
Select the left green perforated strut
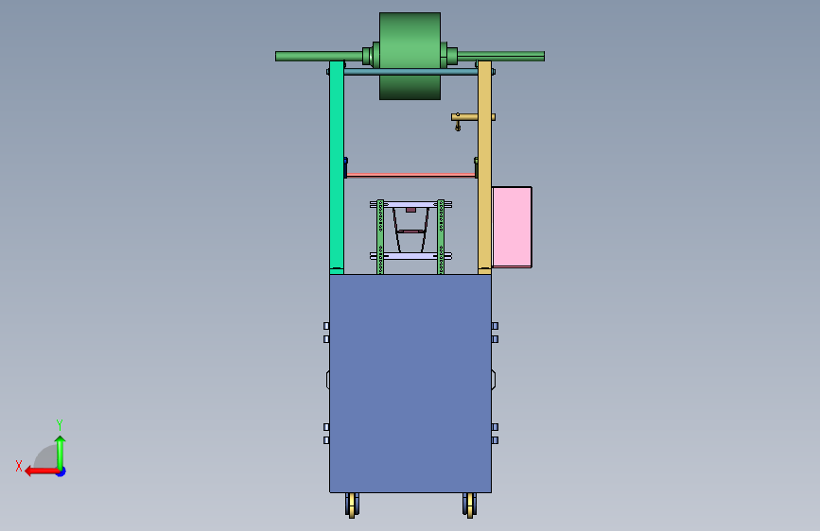380,237
